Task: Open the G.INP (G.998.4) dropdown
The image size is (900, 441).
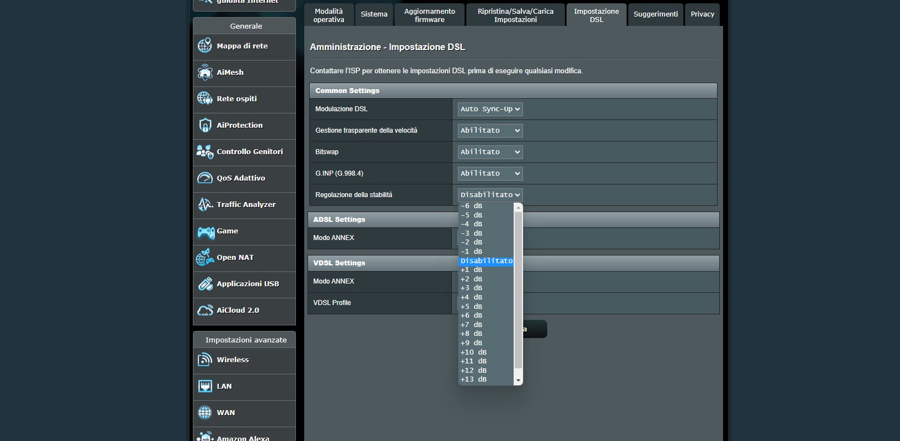Action: point(490,173)
